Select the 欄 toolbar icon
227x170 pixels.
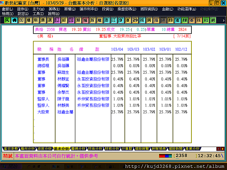coord(28,20)
